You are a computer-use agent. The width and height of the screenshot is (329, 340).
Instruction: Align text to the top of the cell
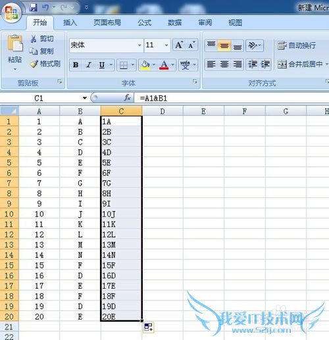point(211,45)
